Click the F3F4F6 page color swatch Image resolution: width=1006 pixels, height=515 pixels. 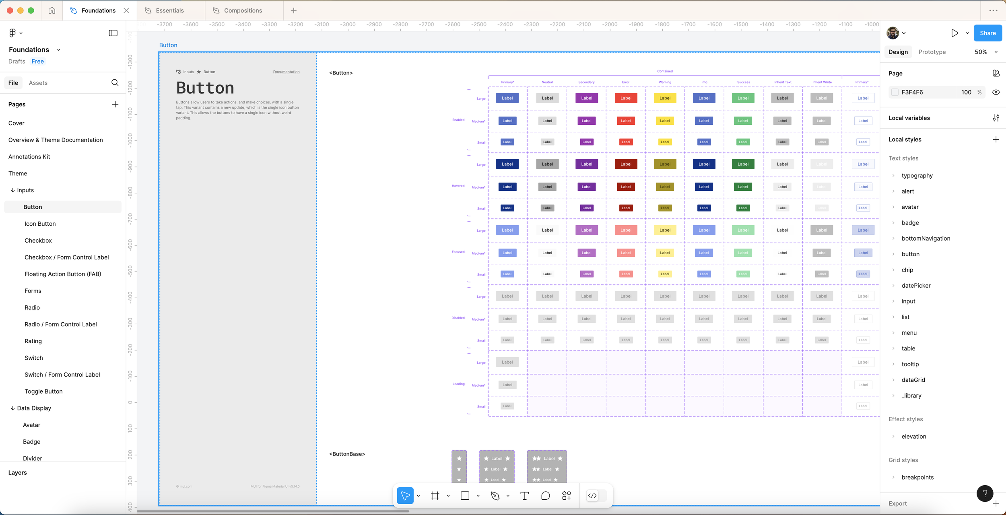[895, 92]
